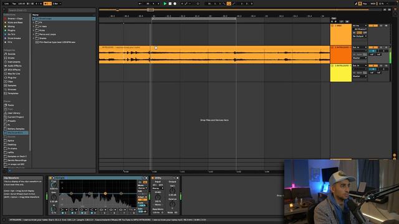
Task: Open the Clips category
Action: click(x=11, y=82)
